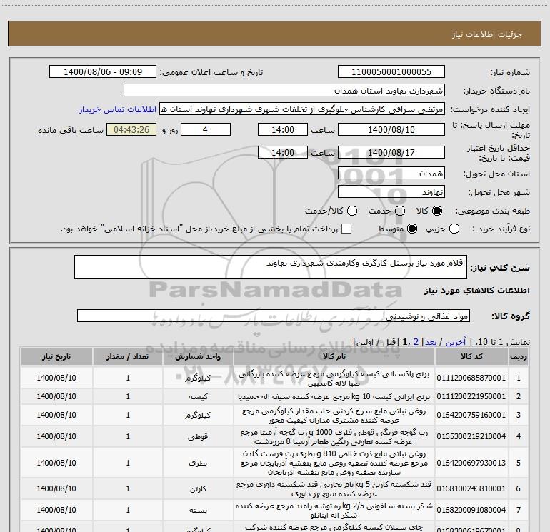The height and width of the screenshot is (532, 550).
Task: Click the رب گوجه فرنگی قوطی فلزی item name
Action: pos(334,436)
